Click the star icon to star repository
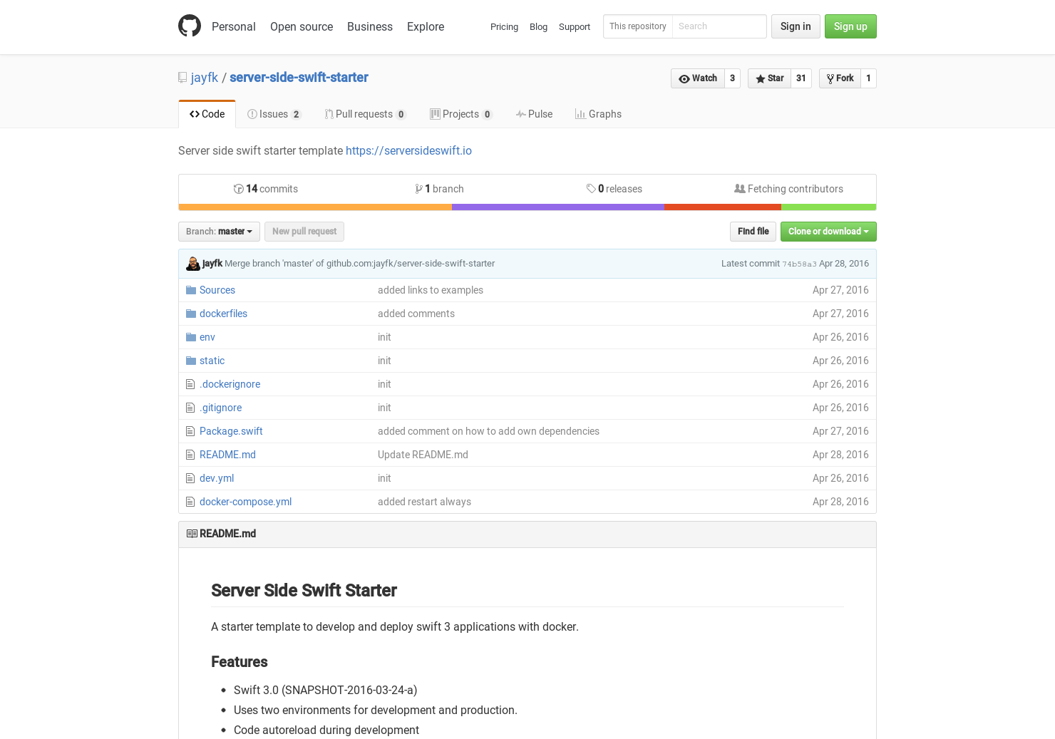This screenshot has width=1055, height=739. coord(760,78)
